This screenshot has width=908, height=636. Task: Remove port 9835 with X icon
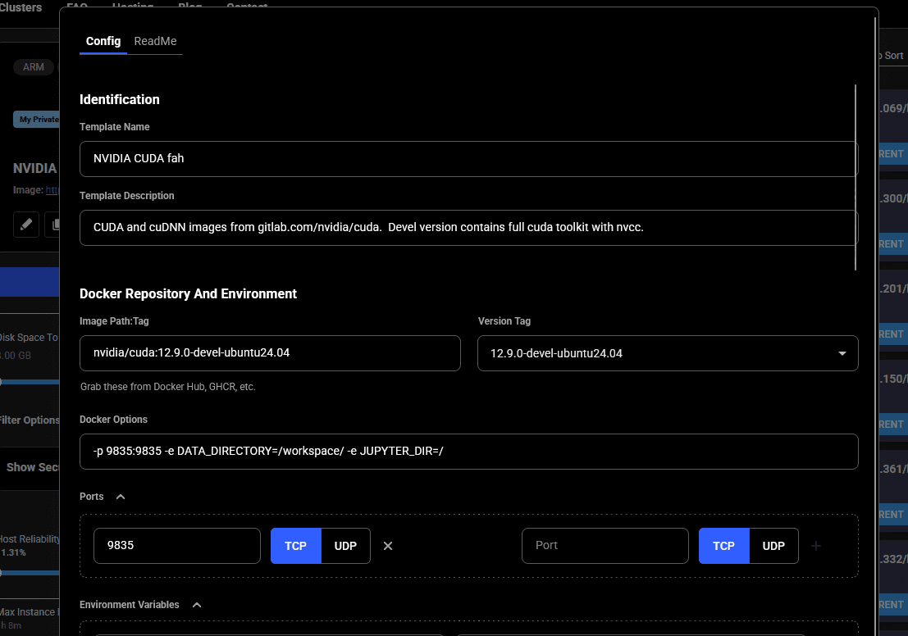tap(388, 546)
